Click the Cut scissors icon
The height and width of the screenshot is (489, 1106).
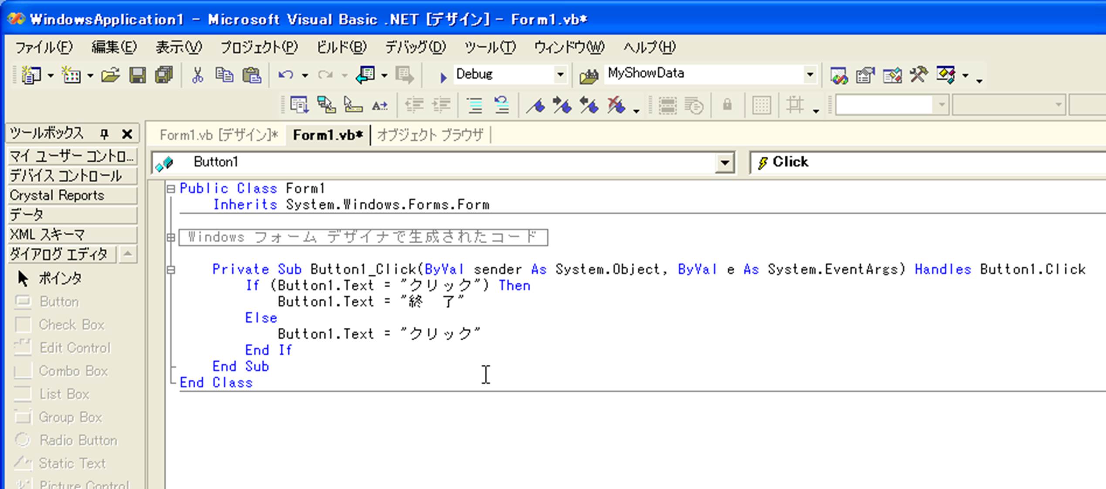[x=197, y=75]
